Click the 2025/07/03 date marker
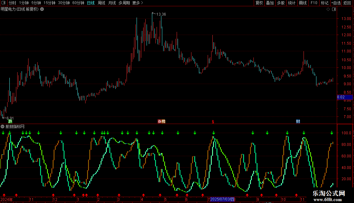Image resolution: width=354 pixels, height=203 pixels. coord(222,199)
